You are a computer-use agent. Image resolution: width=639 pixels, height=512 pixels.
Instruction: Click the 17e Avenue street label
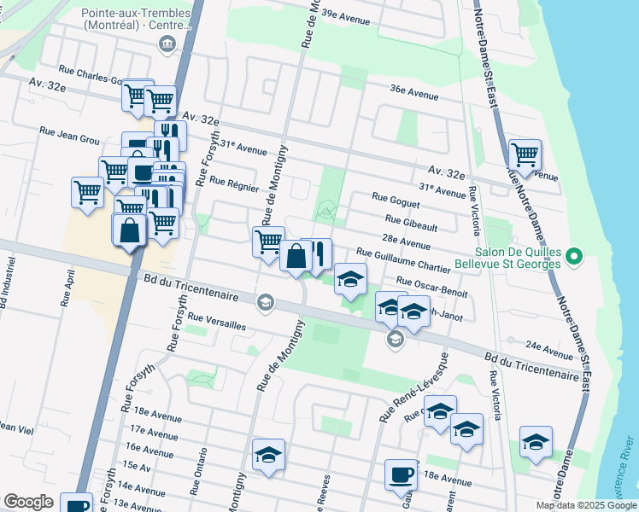154,433
